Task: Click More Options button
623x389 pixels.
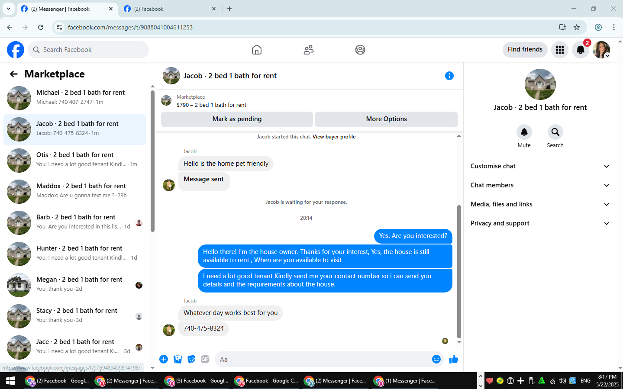Action: (x=386, y=119)
